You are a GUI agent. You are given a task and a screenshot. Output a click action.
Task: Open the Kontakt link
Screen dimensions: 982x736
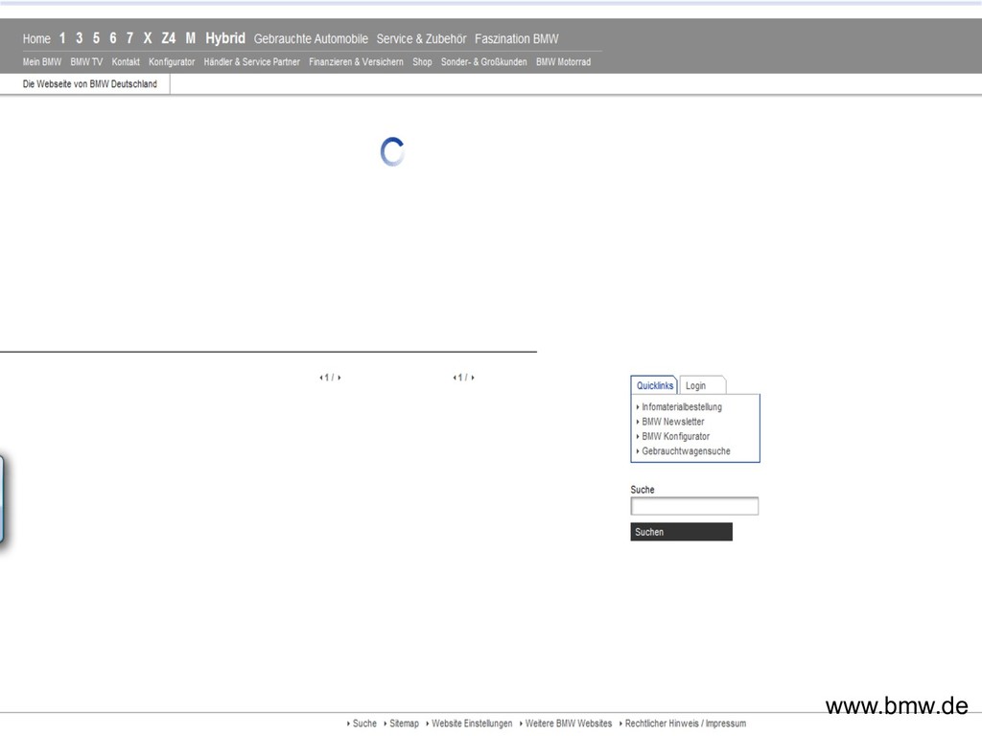126,62
